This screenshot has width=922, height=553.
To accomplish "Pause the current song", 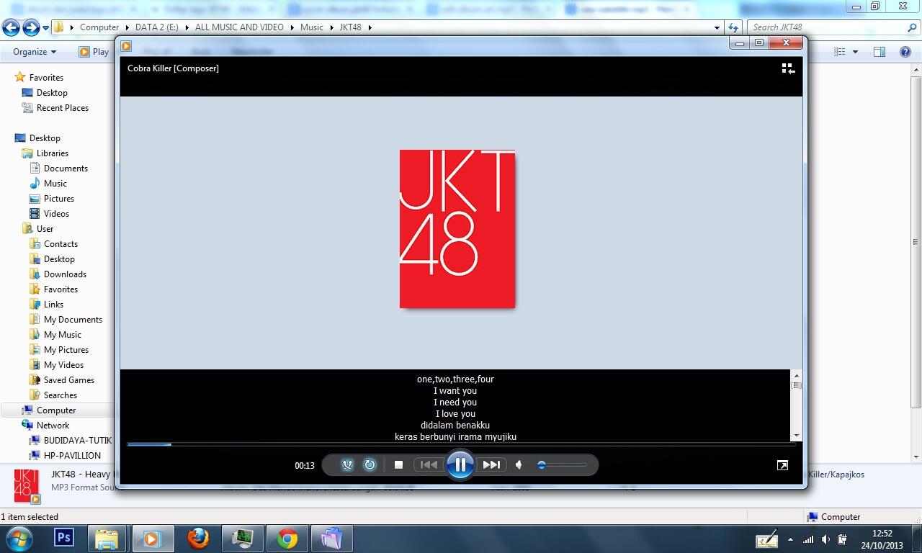I will (x=460, y=465).
